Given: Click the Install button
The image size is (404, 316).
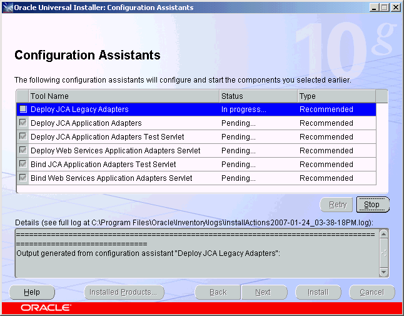Looking at the screenshot, I should (318, 292).
